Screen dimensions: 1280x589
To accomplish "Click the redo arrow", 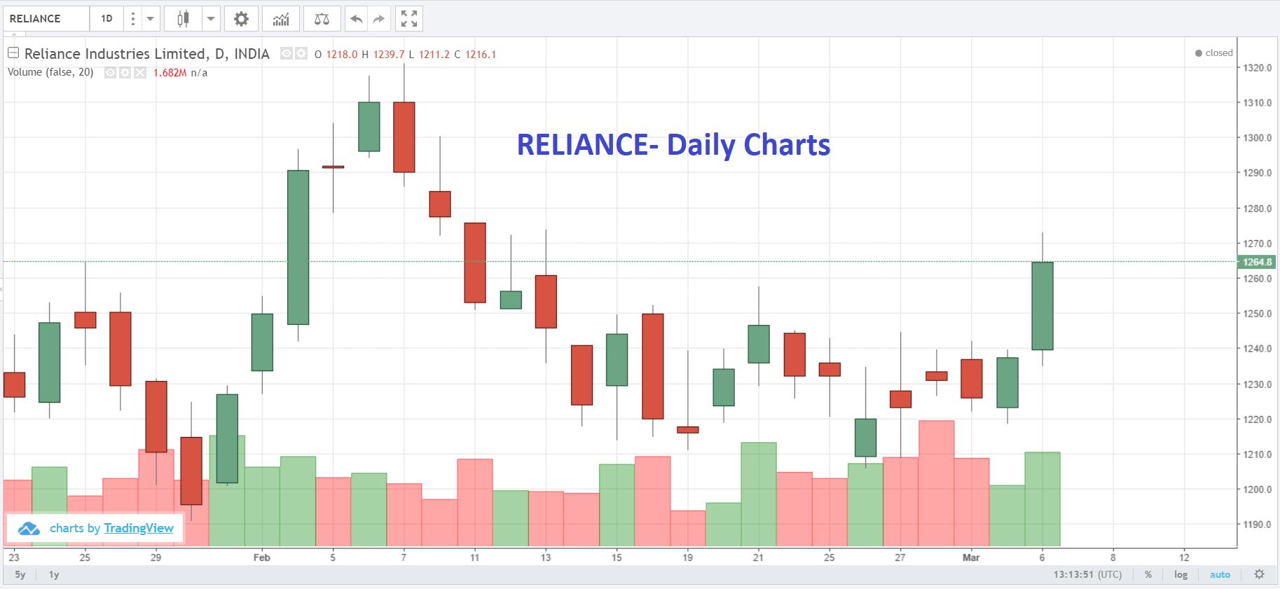I will click(x=378, y=19).
